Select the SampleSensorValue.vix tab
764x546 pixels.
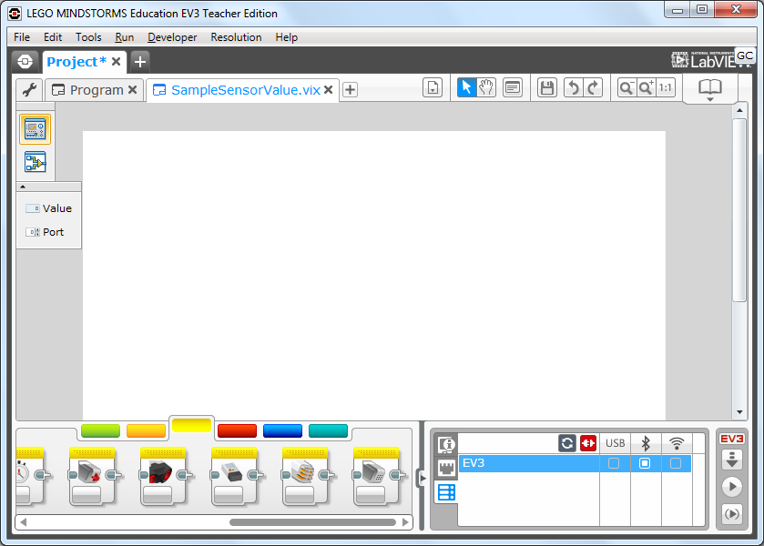(x=246, y=90)
